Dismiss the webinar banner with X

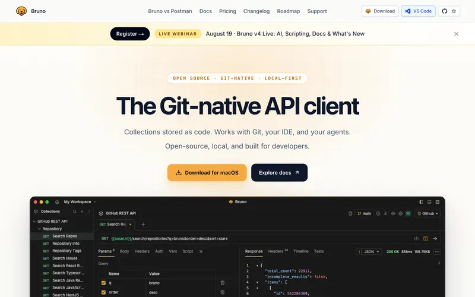(x=456, y=34)
